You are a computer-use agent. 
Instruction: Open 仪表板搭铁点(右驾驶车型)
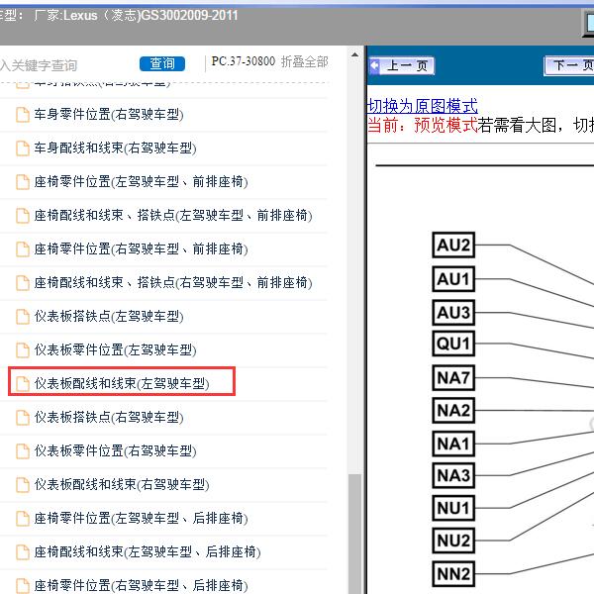109,418
